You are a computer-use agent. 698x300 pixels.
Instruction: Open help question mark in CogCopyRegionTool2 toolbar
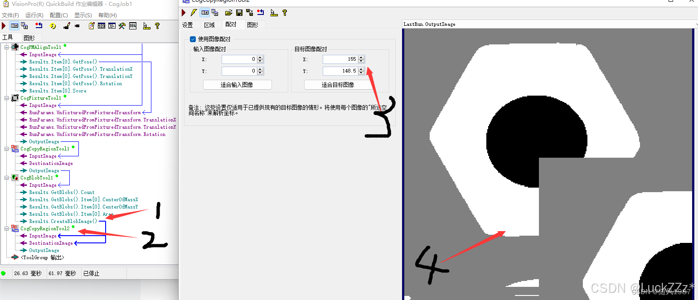[285, 12]
